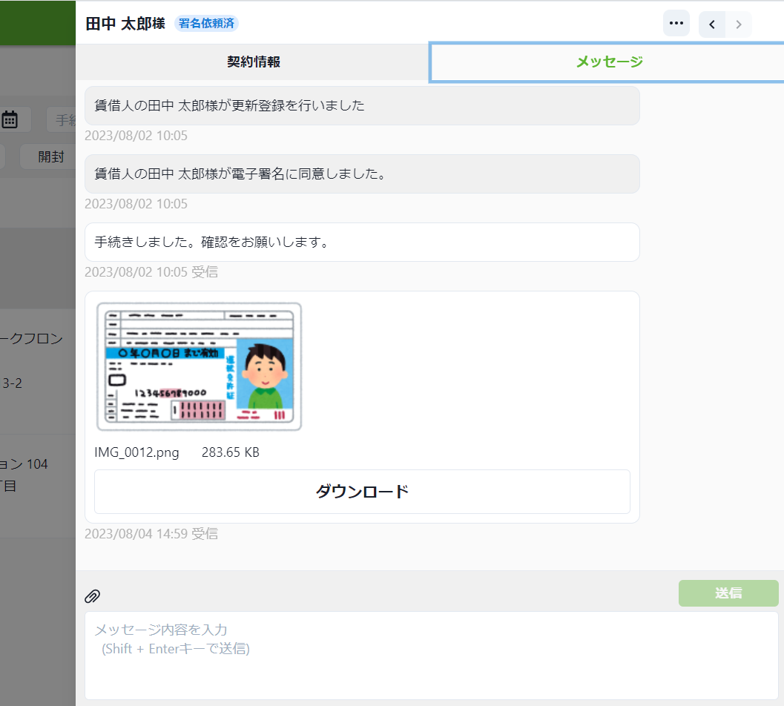The height and width of the screenshot is (706, 784).
Task: Click timestamp under 電子署名に同意しました message
Action: coord(136,204)
